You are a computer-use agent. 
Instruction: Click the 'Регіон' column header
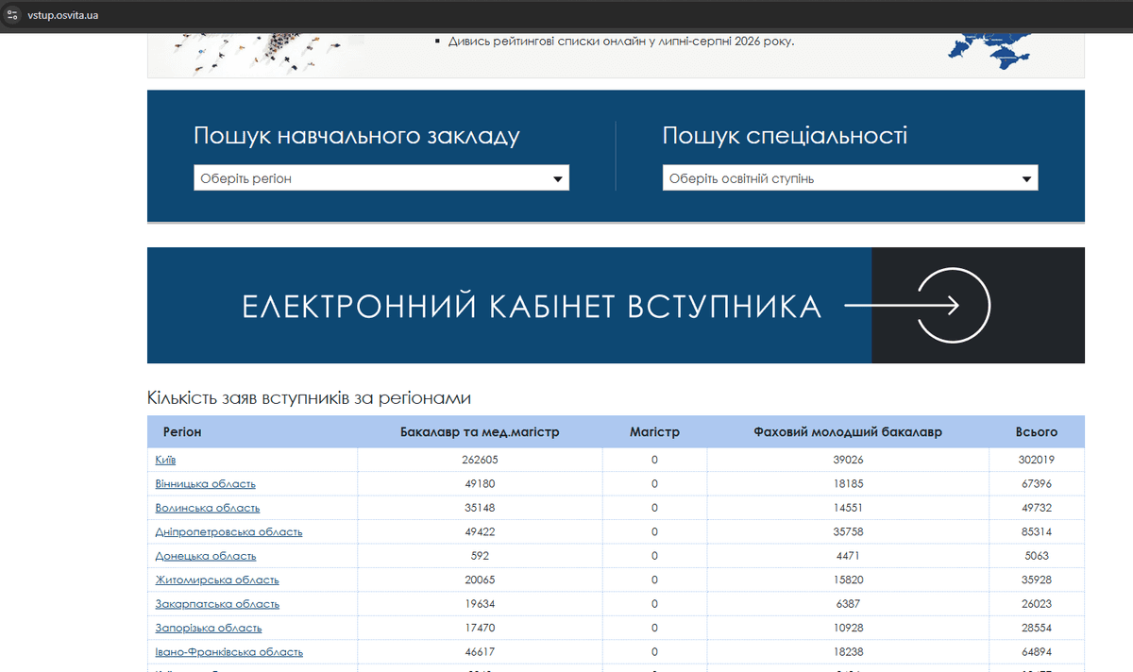tap(182, 432)
